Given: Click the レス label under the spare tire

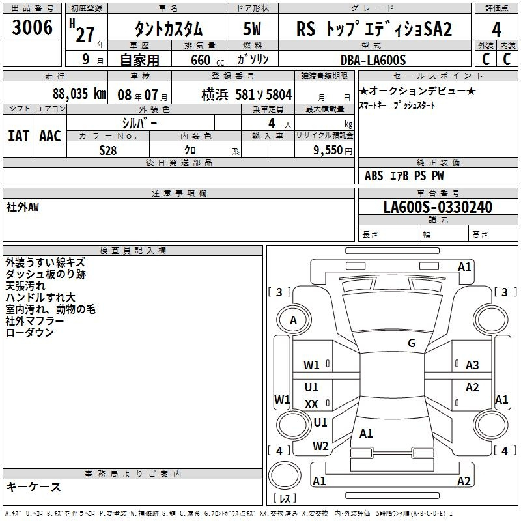Looking at the screenshot, I should [285, 498].
